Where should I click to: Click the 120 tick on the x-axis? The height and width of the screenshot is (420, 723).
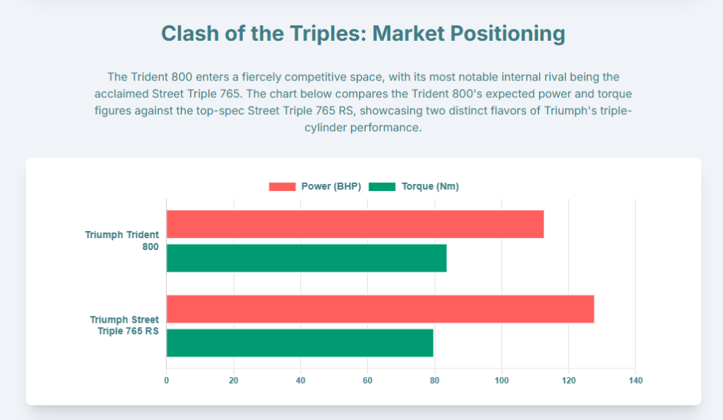pyautogui.click(x=568, y=381)
